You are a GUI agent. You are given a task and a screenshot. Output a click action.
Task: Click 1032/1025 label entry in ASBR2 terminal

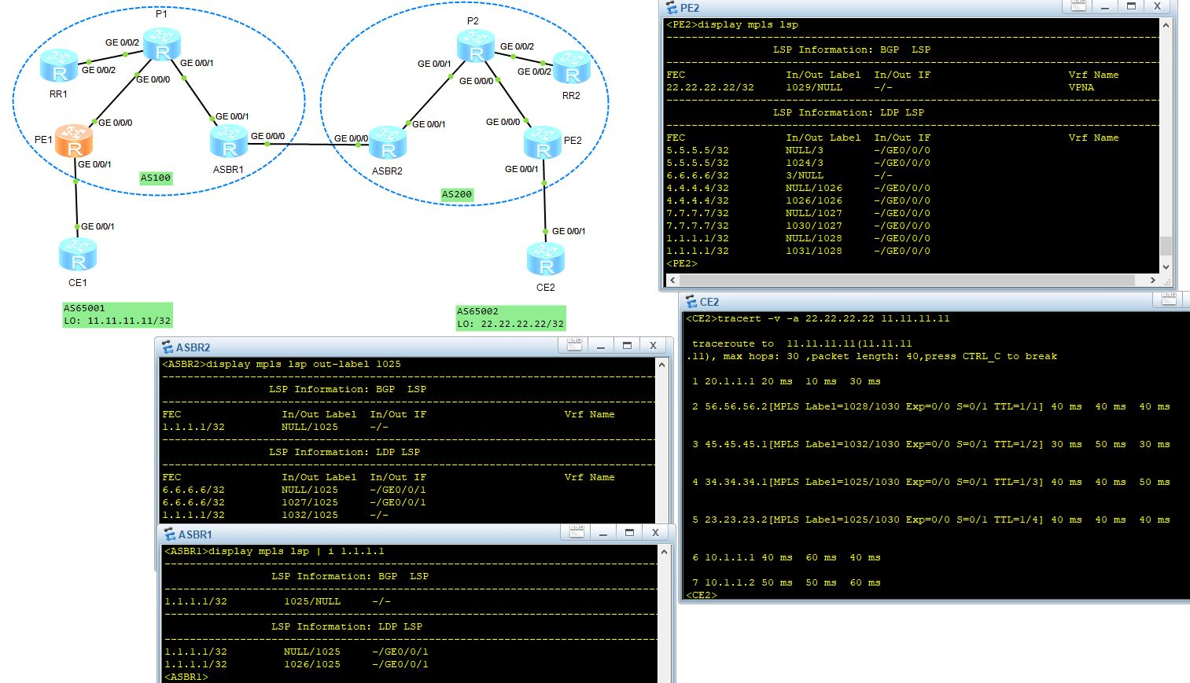pos(310,515)
